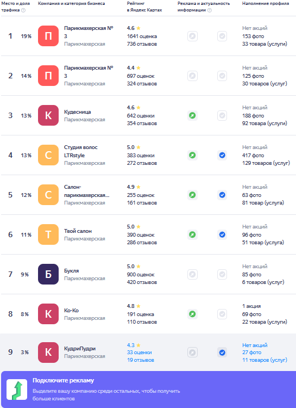Viewport: 296px width, 408px height.
Task: Click the question icon next to Реклама и актуальность информации
Action: [210, 10]
